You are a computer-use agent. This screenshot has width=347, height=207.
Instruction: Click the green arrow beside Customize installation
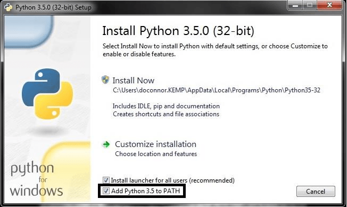click(x=106, y=144)
